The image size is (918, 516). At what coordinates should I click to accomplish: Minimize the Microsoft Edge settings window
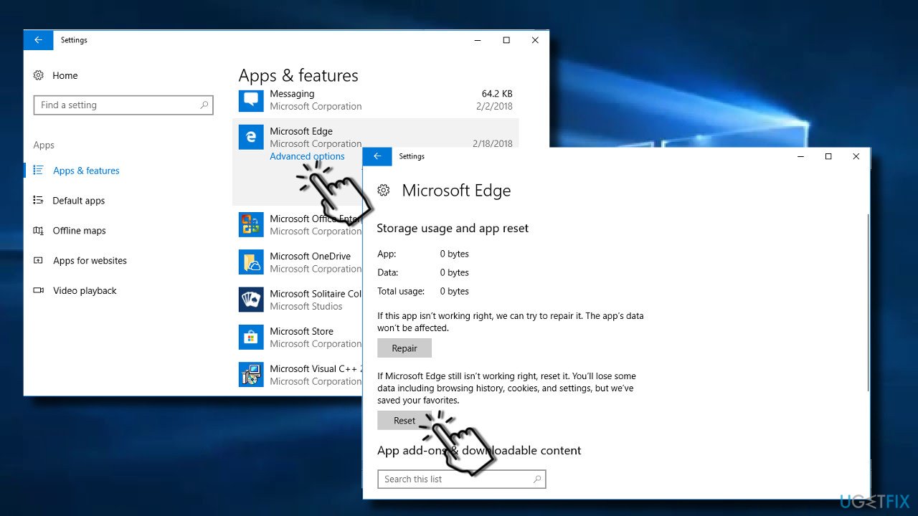click(x=800, y=156)
